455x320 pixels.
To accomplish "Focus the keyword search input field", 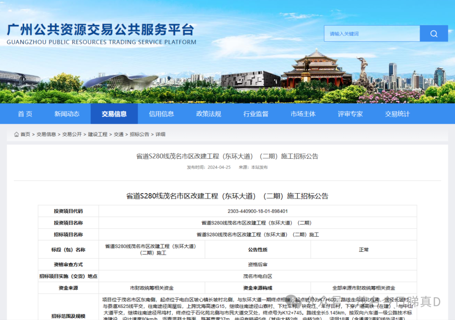I will click(x=372, y=33).
